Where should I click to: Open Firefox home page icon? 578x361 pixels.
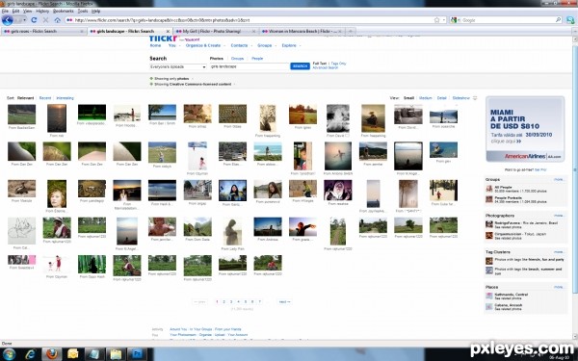pyautogui.click(x=57, y=20)
